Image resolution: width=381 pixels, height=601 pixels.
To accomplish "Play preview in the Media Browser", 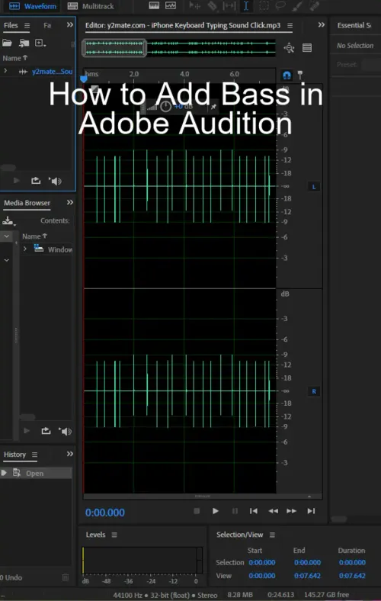I will point(27,431).
